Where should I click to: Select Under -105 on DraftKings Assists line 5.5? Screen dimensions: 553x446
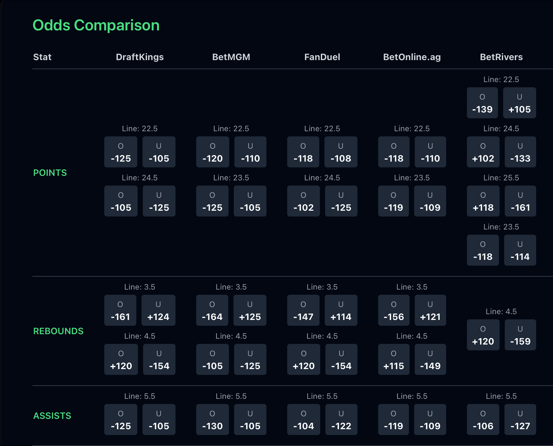point(159,419)
